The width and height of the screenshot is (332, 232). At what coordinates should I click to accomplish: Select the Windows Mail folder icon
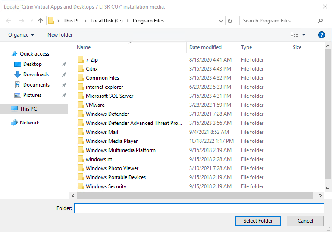tap(81, 132)
